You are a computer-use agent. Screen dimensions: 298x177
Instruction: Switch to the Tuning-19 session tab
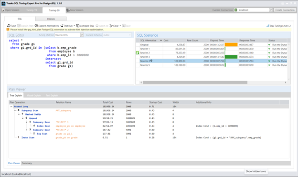pos(32,10)
